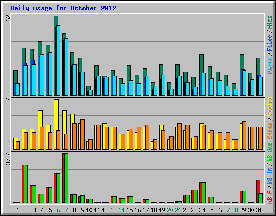Click the orange Sites bar for day 29

244,135
